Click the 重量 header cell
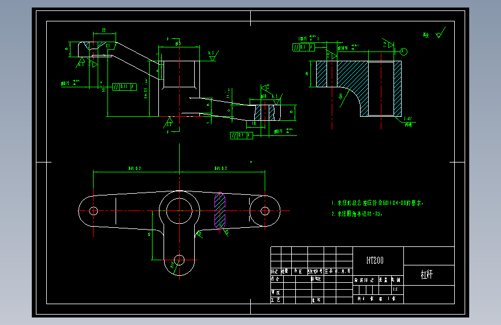The width and height of the screenshot is (501, 325). point(384,280)
